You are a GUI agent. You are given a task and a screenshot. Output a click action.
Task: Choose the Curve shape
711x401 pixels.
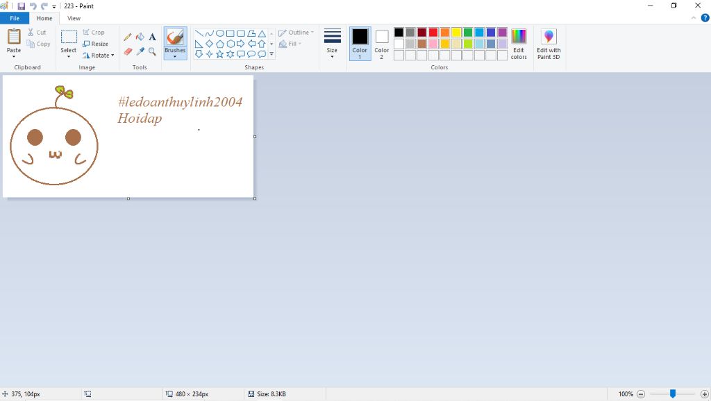point(210,33)
